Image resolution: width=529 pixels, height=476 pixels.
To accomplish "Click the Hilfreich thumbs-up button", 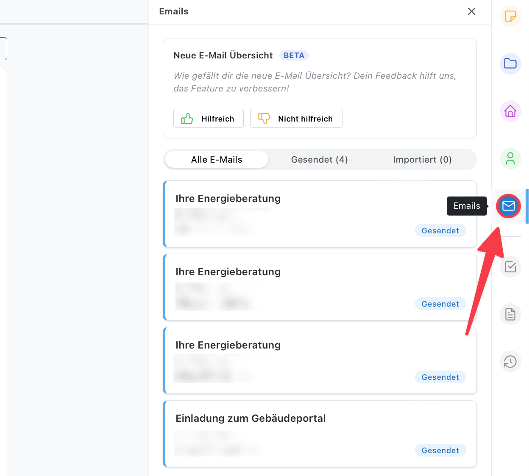I will tap(208, 119).
